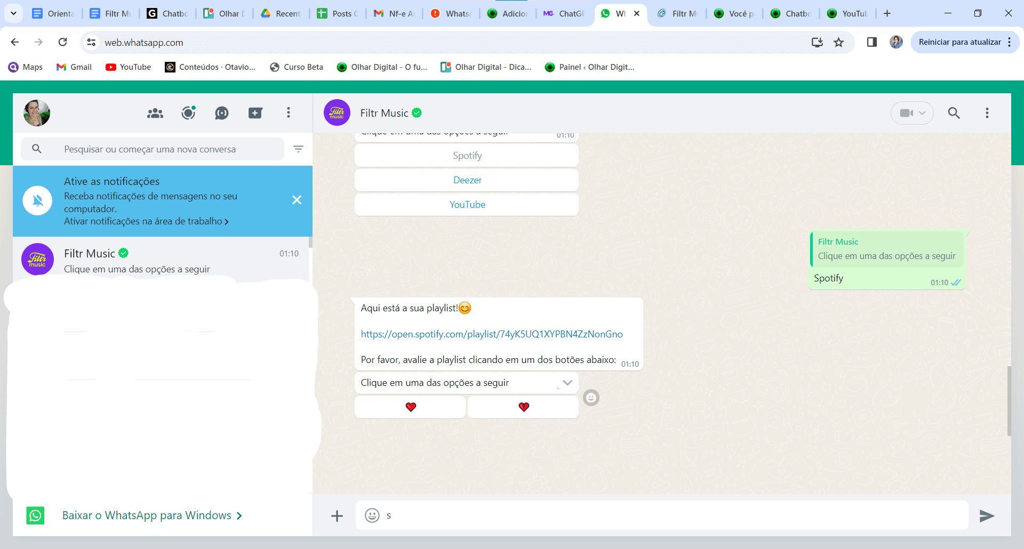
Task: Open the Filtr Music chat in list
Action: point(161,259)
